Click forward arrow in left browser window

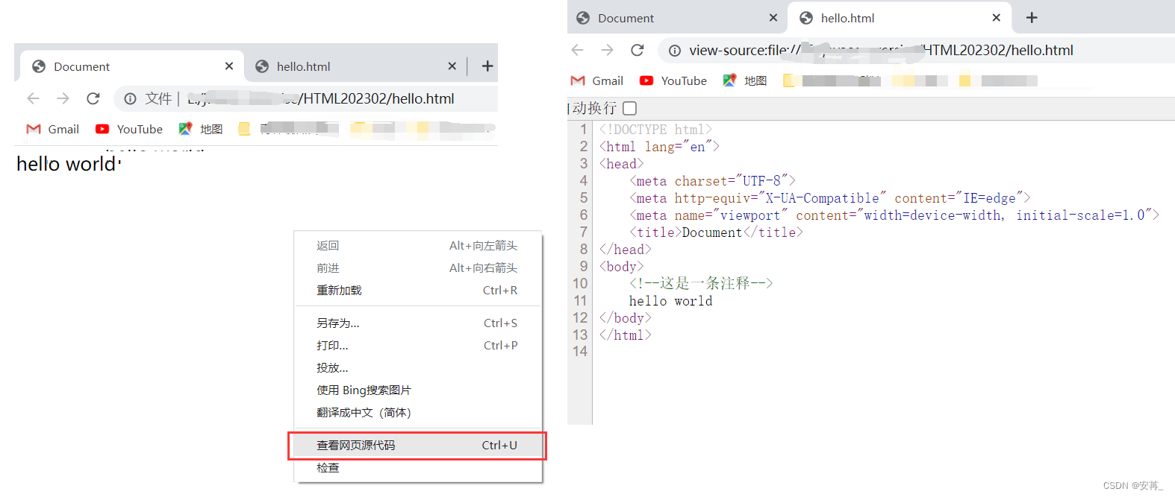click(x=63, y=98)
